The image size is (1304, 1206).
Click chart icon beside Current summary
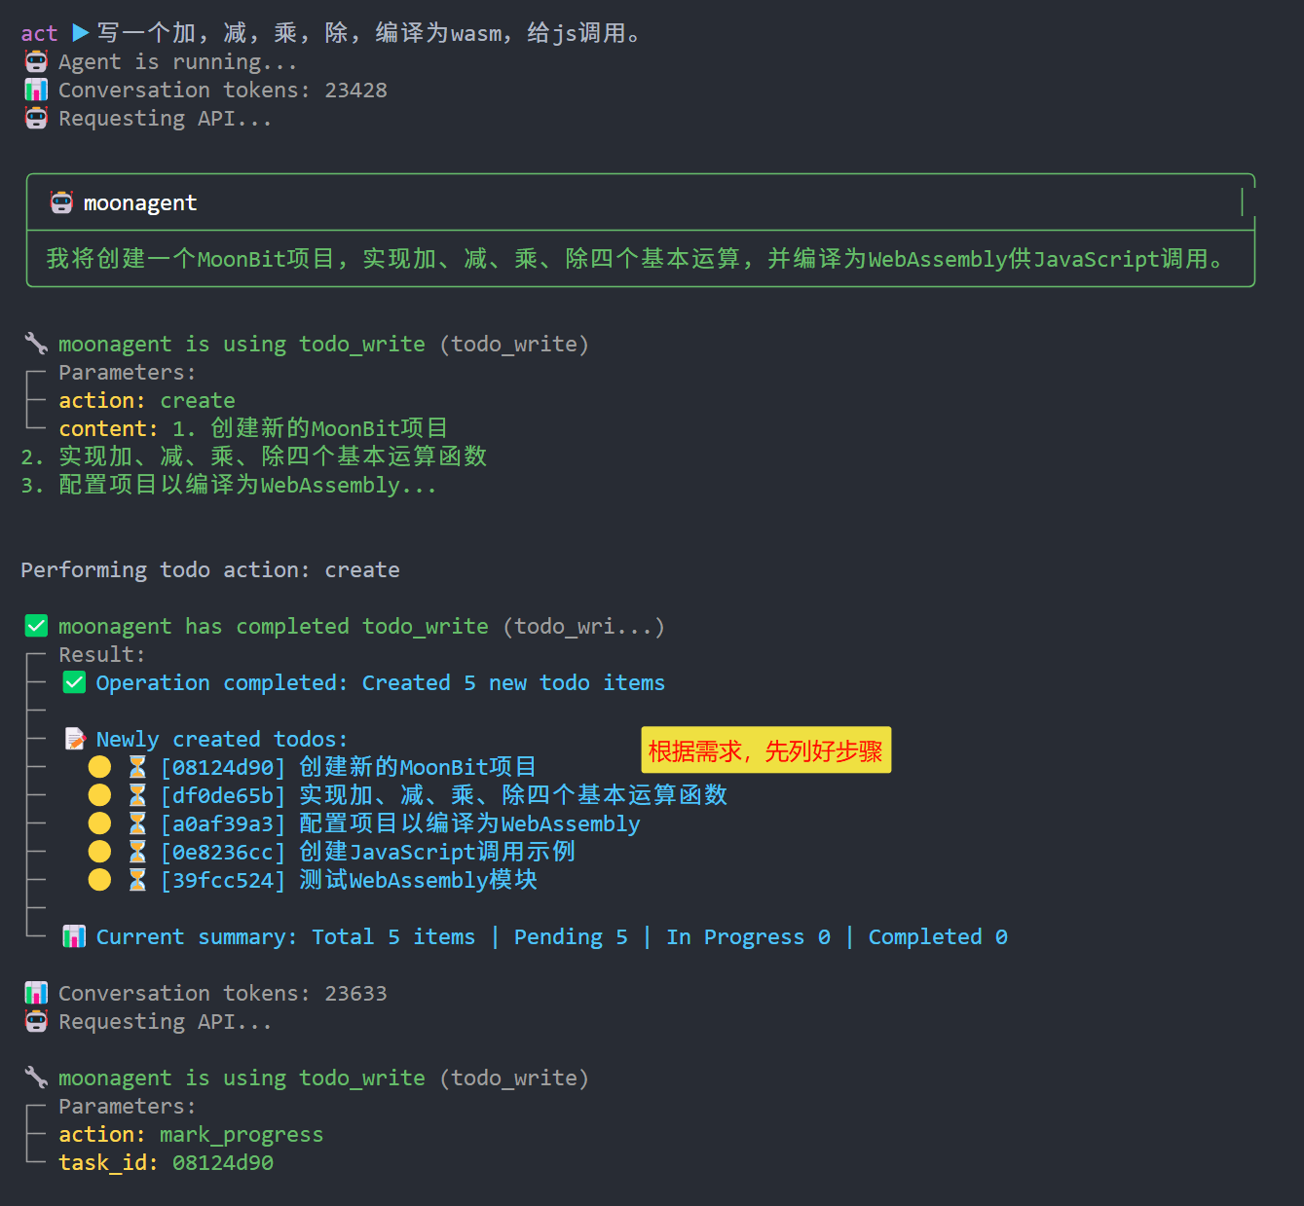pos(74,936)
